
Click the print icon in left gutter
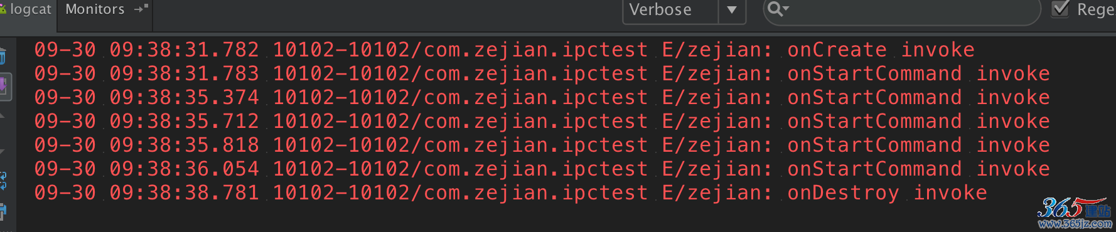coord(3,211)
